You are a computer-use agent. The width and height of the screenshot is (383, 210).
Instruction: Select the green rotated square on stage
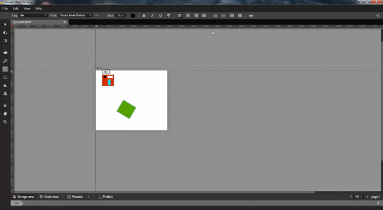click(x=126, y=109)
